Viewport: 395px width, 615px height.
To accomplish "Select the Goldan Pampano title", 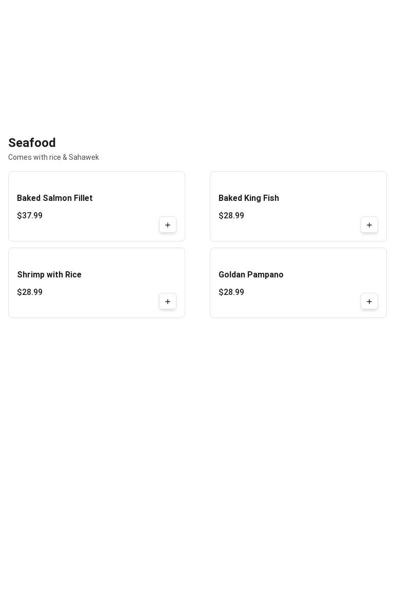I will click(251, 275).
